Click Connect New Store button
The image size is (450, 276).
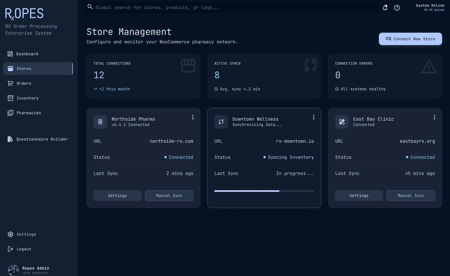[x=410, y=39]
